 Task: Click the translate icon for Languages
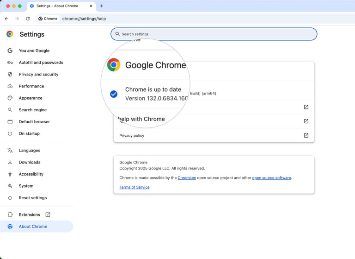[10, 151]
